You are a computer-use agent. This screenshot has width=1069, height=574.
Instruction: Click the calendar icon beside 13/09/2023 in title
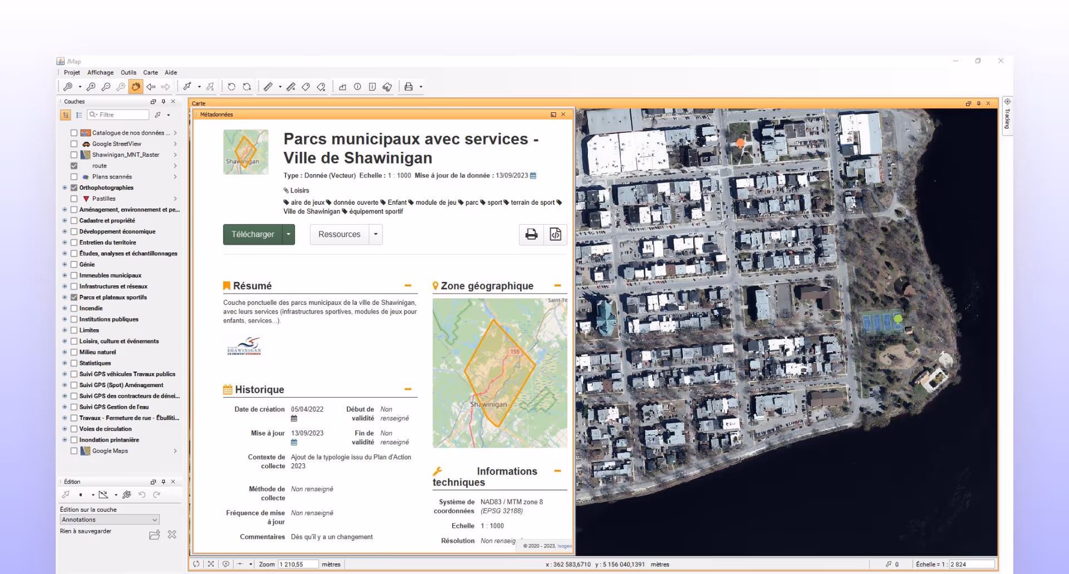point(533,176)
